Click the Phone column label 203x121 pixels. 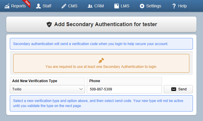pos(95,81)
